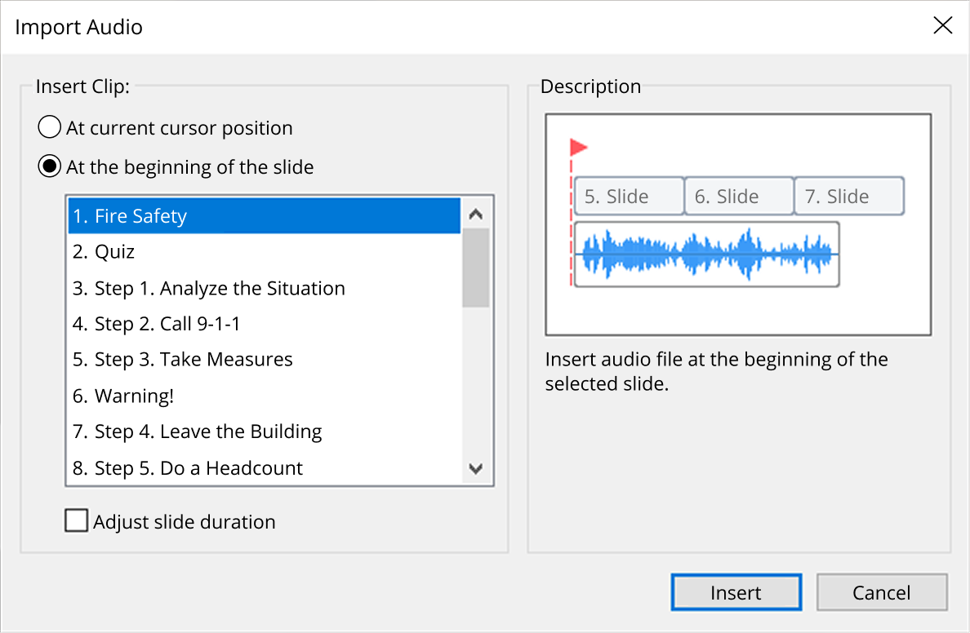Image resolution: width=970 pixels, height=633 pixels.
Task: Click the waveform graphic in the Description panel
Action: 707,254
